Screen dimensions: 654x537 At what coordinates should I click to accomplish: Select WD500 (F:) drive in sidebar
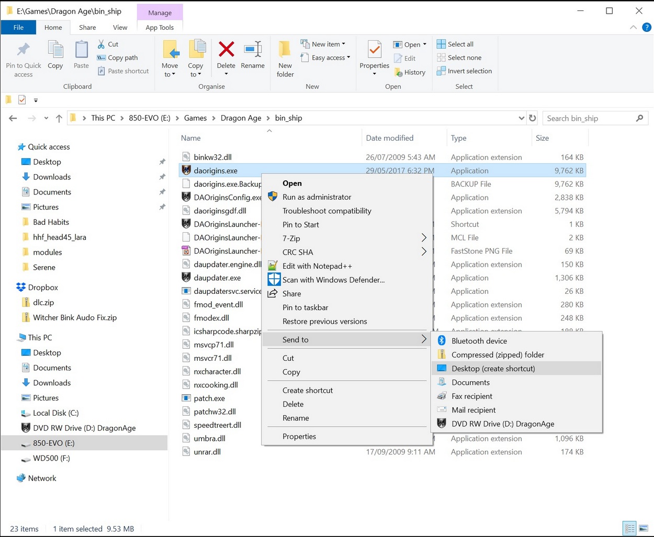pos(51,458)
